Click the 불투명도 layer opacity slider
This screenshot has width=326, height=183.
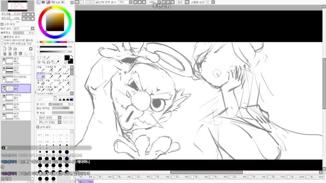point(23,33)
